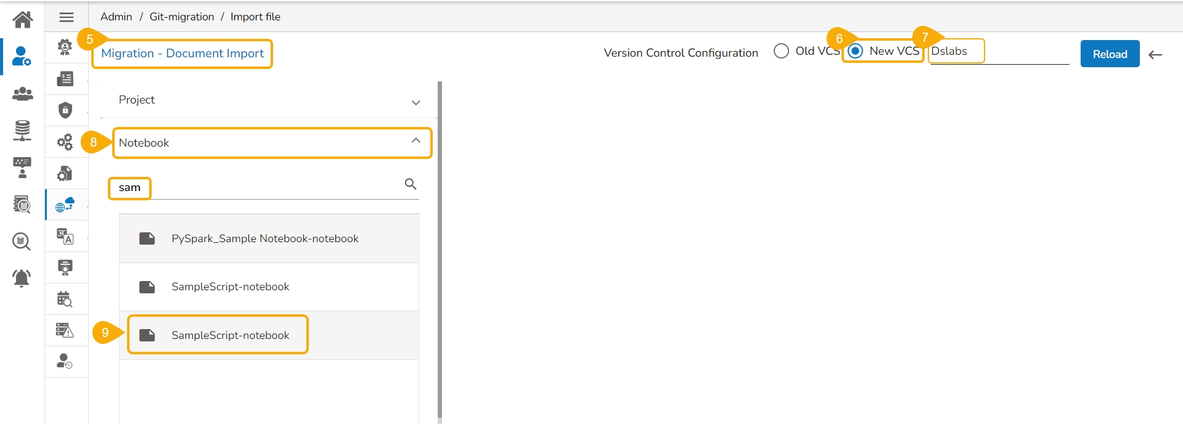Collapse the Notebook section
This screenshot has height=424, width=1183.
[x=415, y=141]
